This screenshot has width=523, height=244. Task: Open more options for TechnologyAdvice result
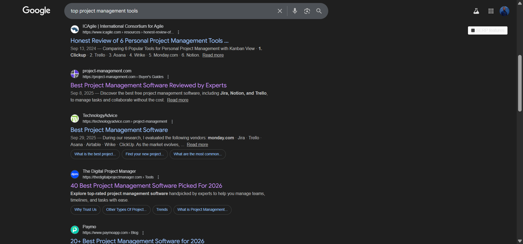tap(172, 122)
